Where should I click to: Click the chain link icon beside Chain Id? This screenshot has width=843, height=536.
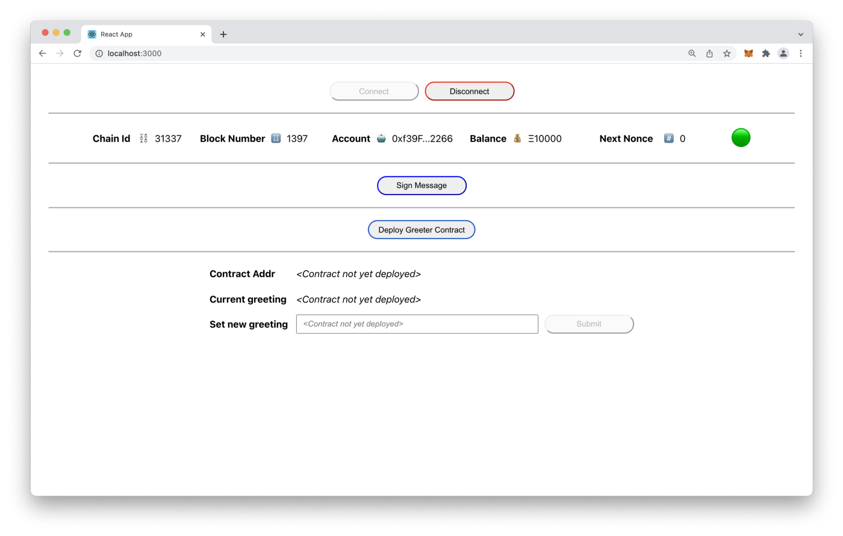click(143, 139)
